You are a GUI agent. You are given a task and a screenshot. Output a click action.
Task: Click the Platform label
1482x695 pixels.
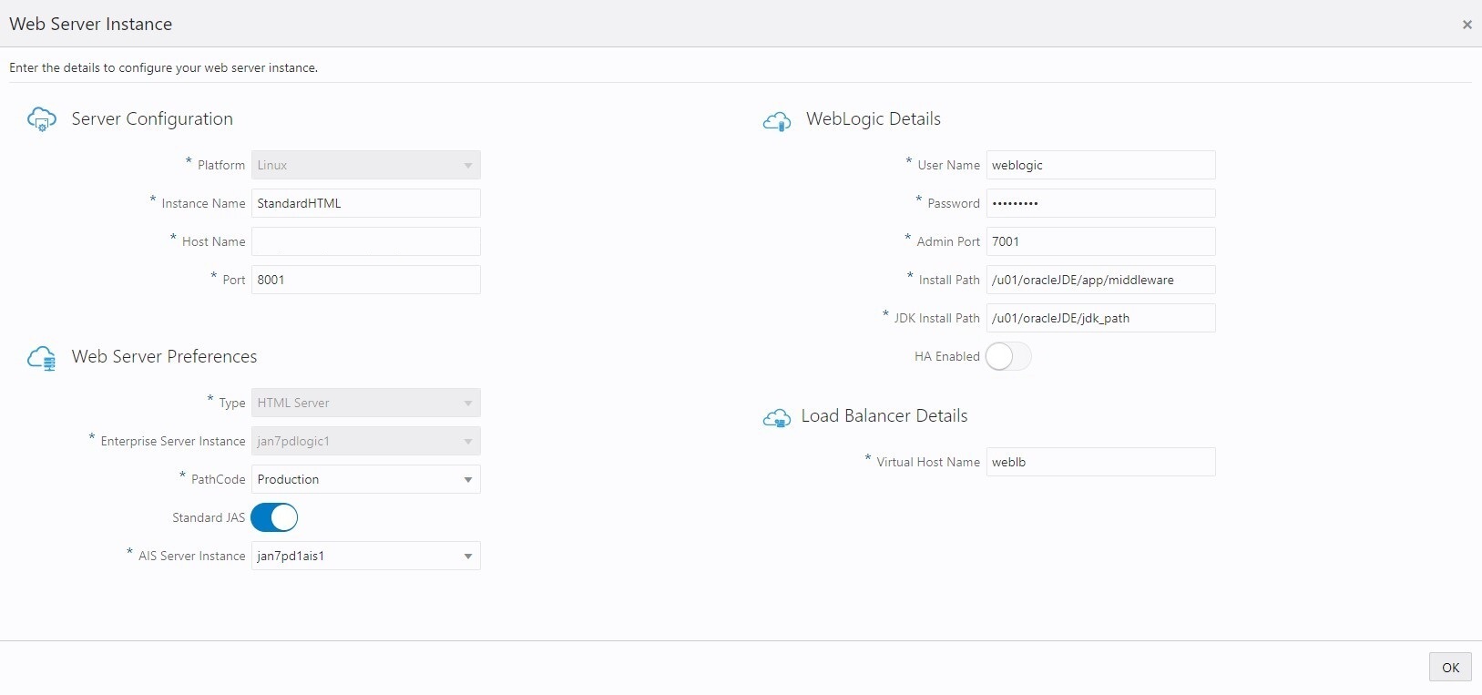pos(221,165)
